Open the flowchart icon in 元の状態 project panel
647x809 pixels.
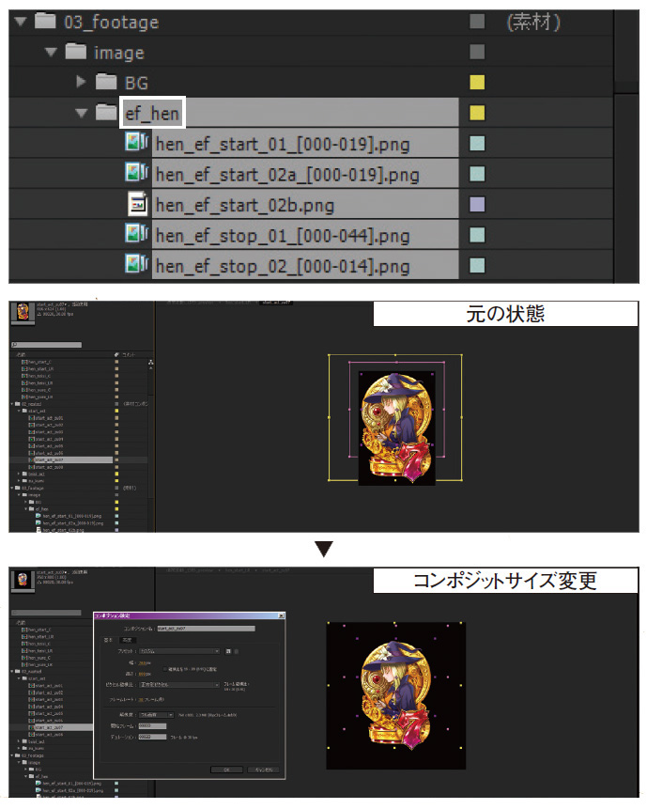[150, 362]
